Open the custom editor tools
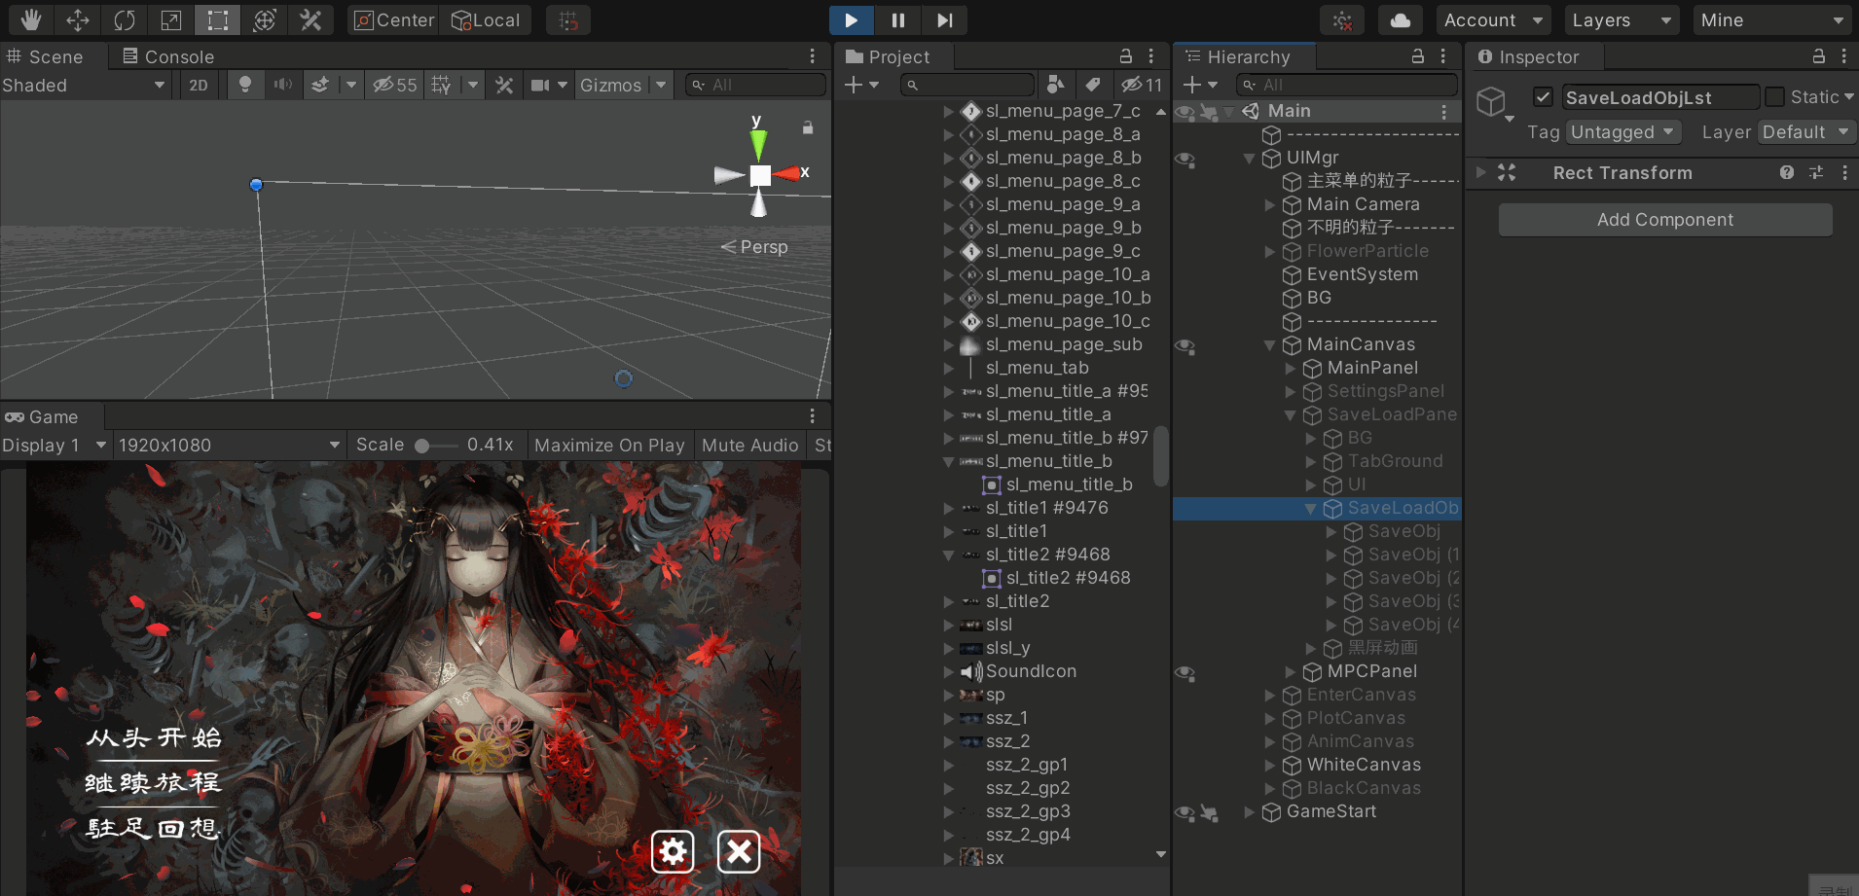The height and width of the screenshot is (896, 1859). [311, 19]
